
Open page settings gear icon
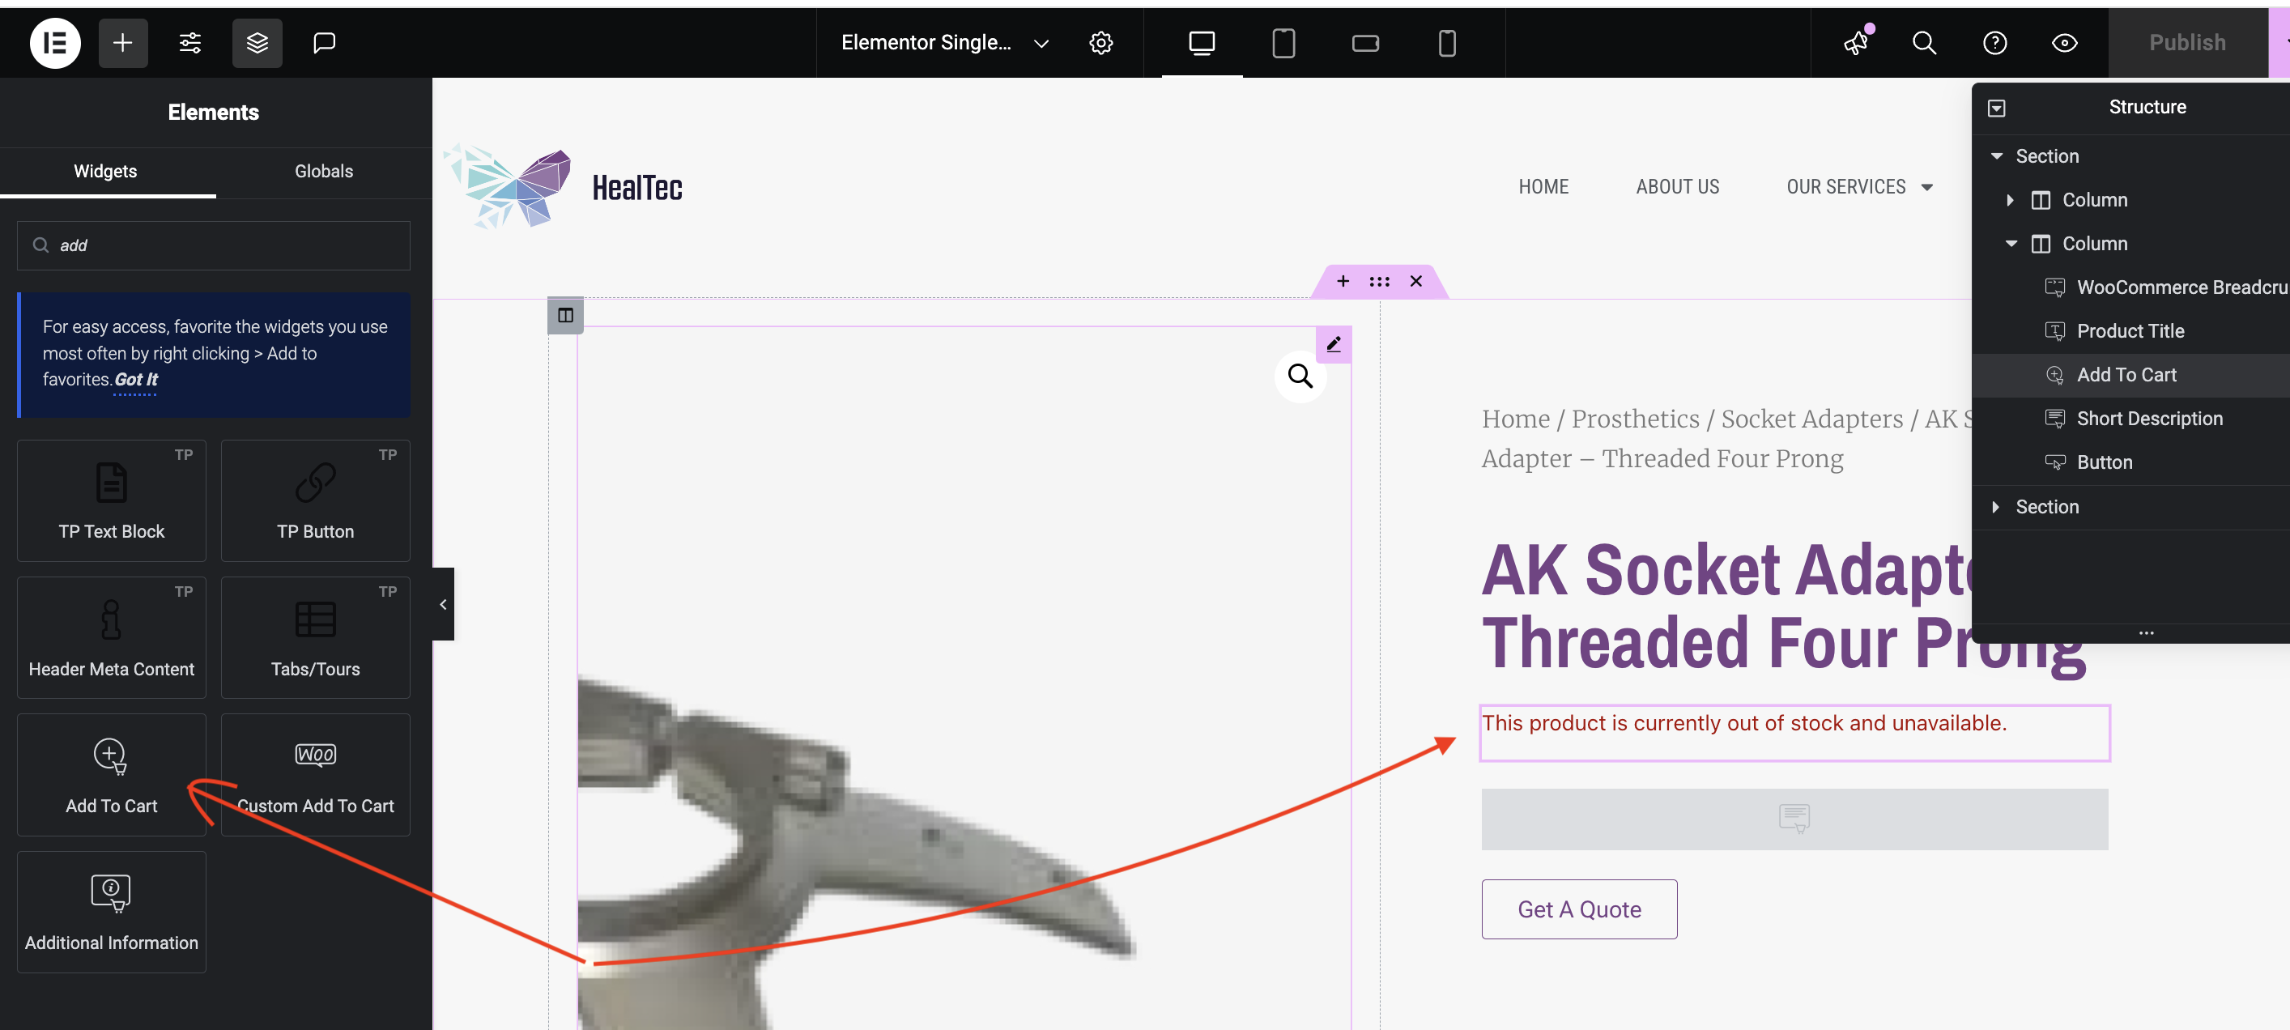point(1100,43)
